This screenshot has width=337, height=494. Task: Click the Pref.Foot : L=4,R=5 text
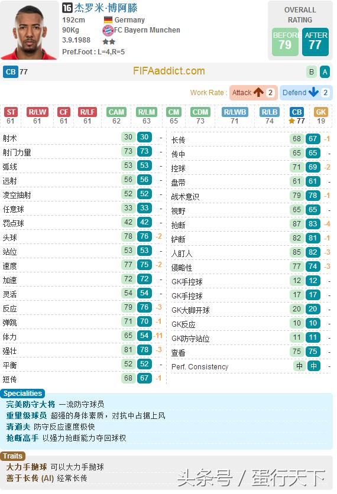click(93, 51)
